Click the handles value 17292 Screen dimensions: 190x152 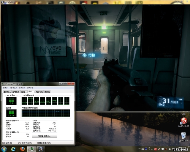54,123
